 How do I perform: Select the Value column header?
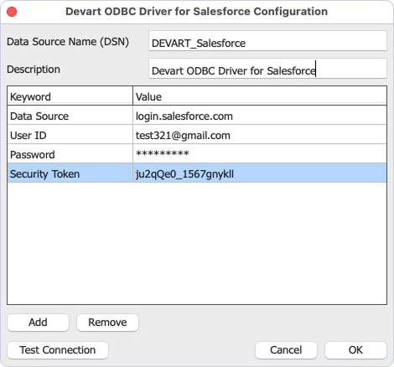click(x=260, y=96)
